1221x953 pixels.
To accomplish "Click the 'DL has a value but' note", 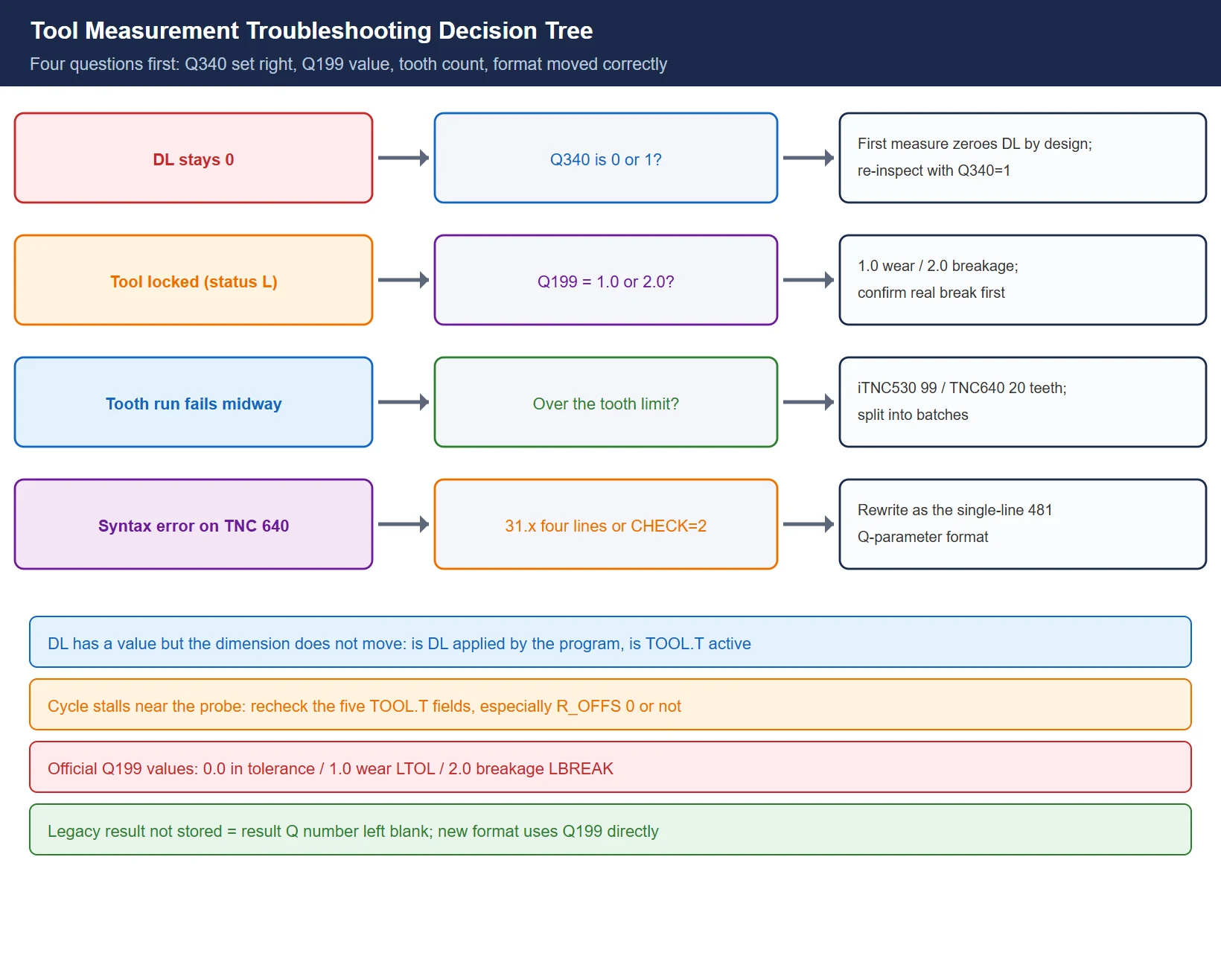I will point(610,642).
